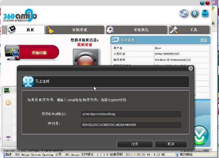Click the 报告 report link

pos(204,40)
